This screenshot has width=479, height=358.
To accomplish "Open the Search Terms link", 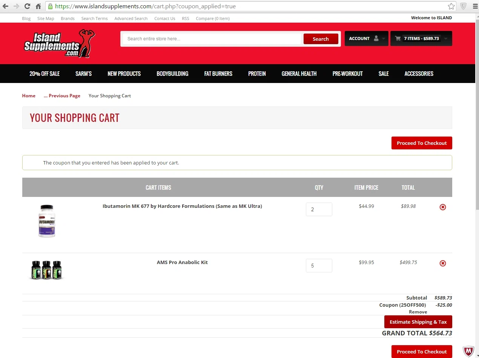I will click(94, 18).
